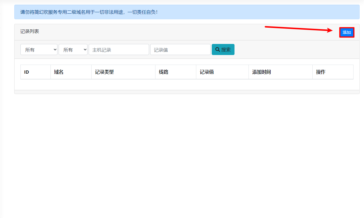Click the gray footer bar of record panel

pos(187,92)
